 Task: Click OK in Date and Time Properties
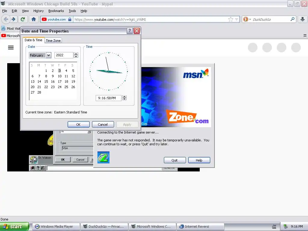click(79, 124)
